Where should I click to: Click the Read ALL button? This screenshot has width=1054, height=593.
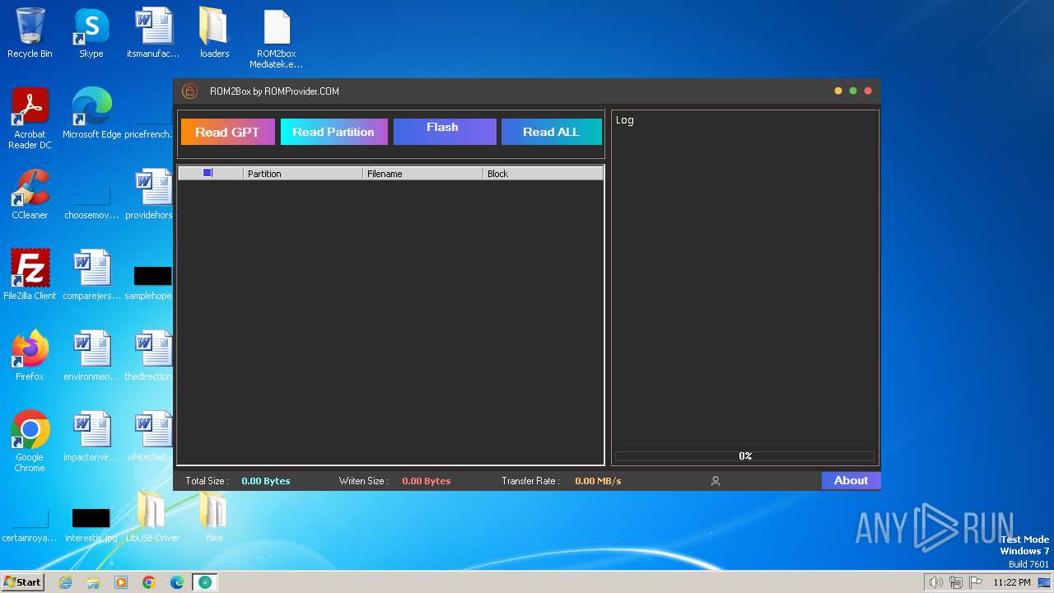tap(552, 132)
